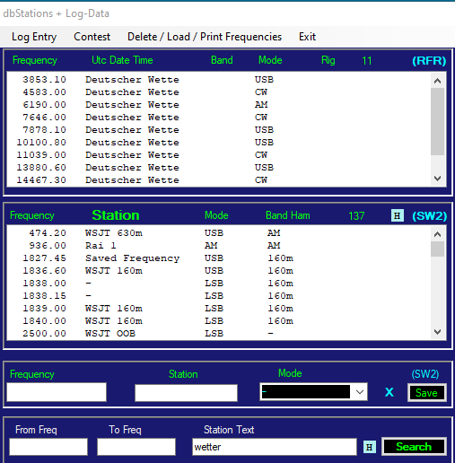Viewport: 455px width, 463px height.
Task: Click the RFR list scrollbar thumb
Action: 437,121
